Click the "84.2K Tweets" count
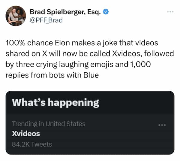 32,144
